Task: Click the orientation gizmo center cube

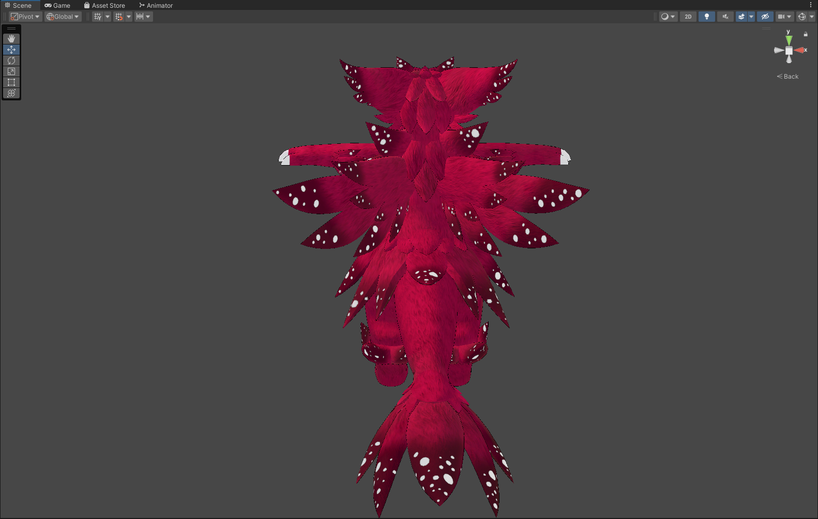Action: (x=789, y=50)
